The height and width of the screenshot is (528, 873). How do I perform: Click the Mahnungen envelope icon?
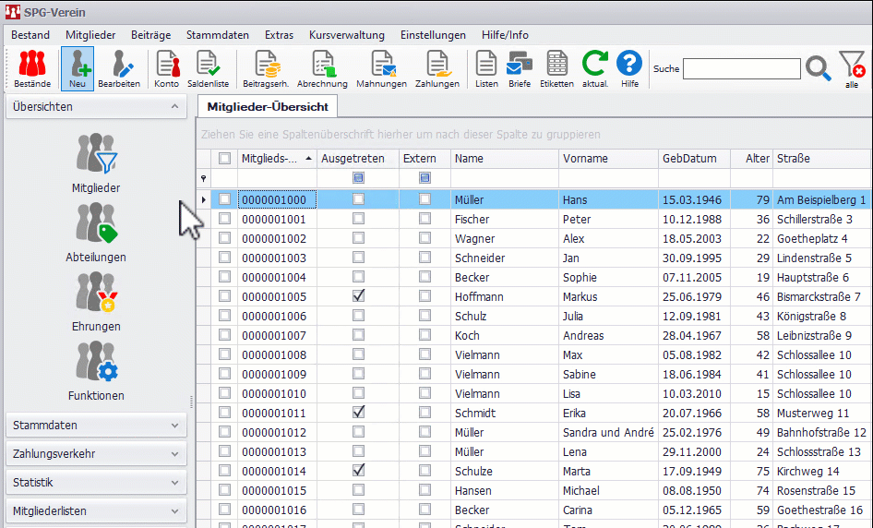(x=381, y=69)
